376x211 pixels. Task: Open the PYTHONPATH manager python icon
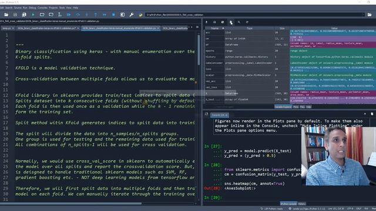coord(140,15)
